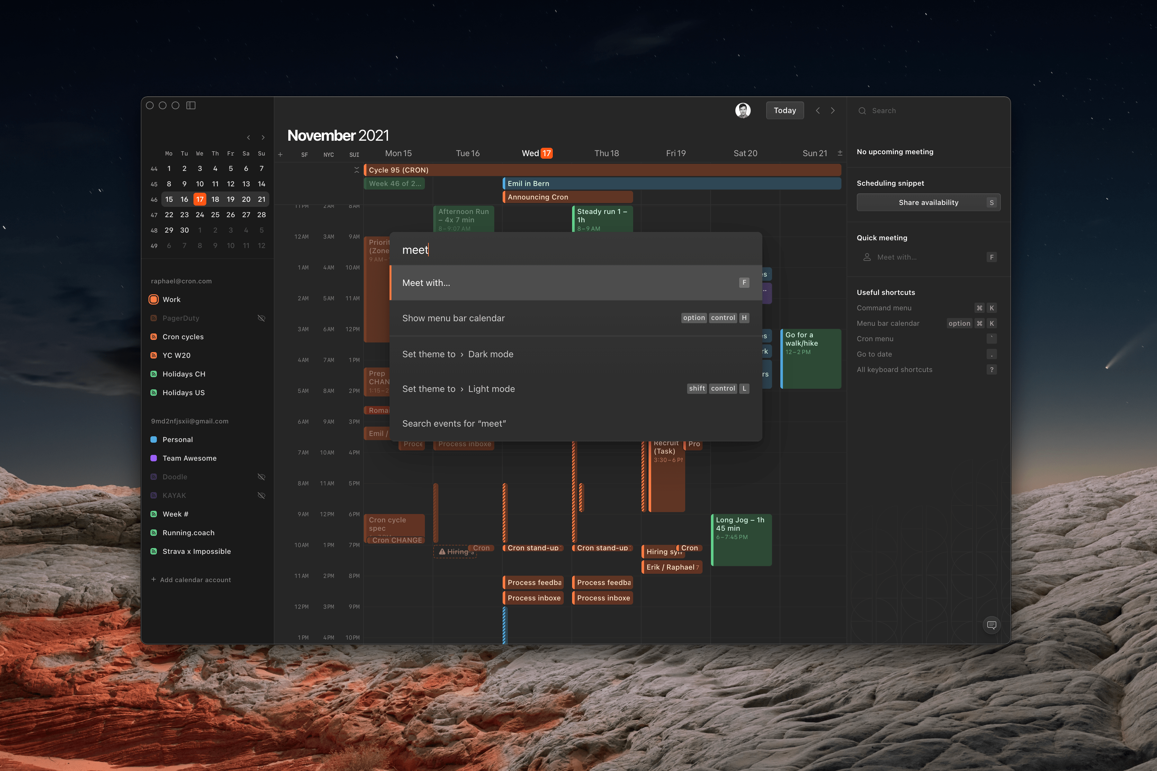Toggle the sidebar panel icon
This screenshot has width=1157, height=771.
pyautogui.click(x=191, y=105)
